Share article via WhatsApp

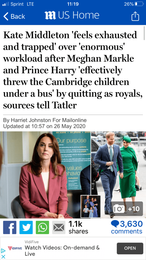(x=42, y=227)
